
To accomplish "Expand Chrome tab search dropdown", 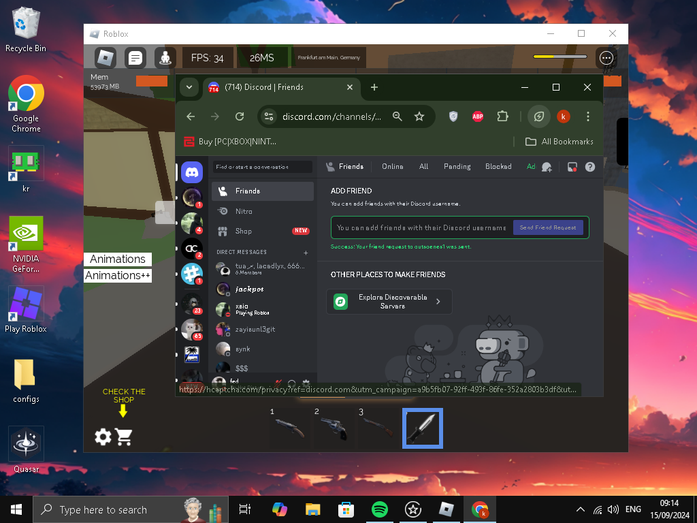I will pyautogui.click(x=189, y=87).
